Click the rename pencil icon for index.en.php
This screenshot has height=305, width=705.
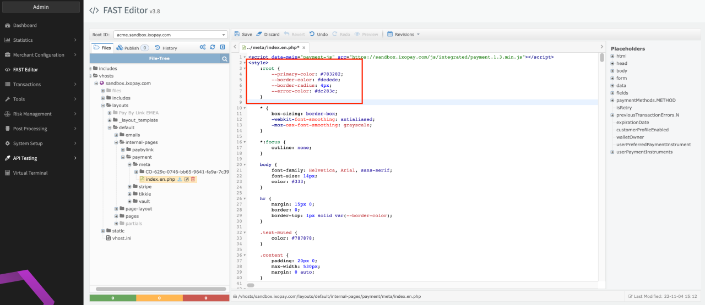187,179
